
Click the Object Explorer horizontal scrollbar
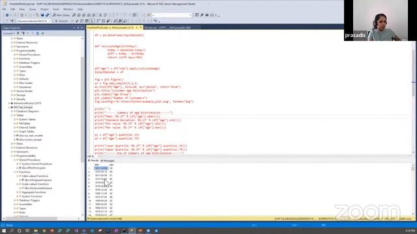(x=32, y=218)
